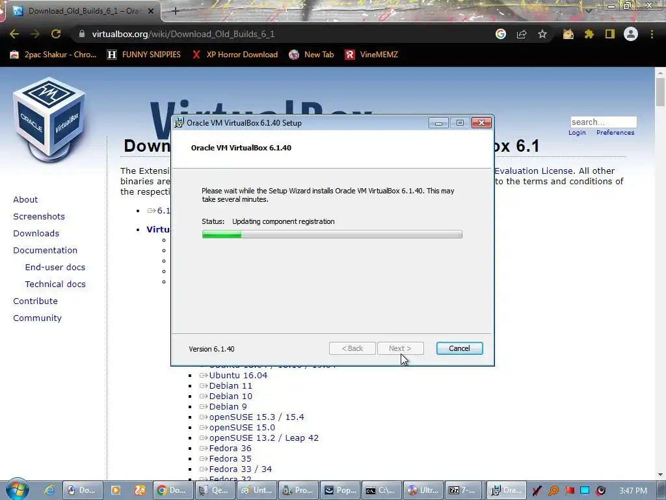This screenshot has height=500, width=666.
Task: Bookmark page with the star icon
Action: (542, 34)
